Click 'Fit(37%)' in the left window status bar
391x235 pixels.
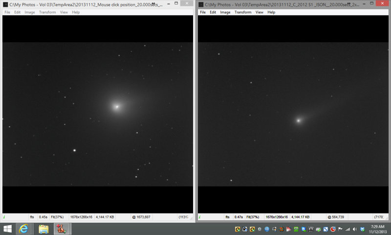coord(57,217)
